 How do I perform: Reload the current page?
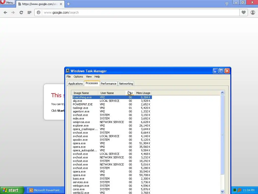(x=21, y=13)
